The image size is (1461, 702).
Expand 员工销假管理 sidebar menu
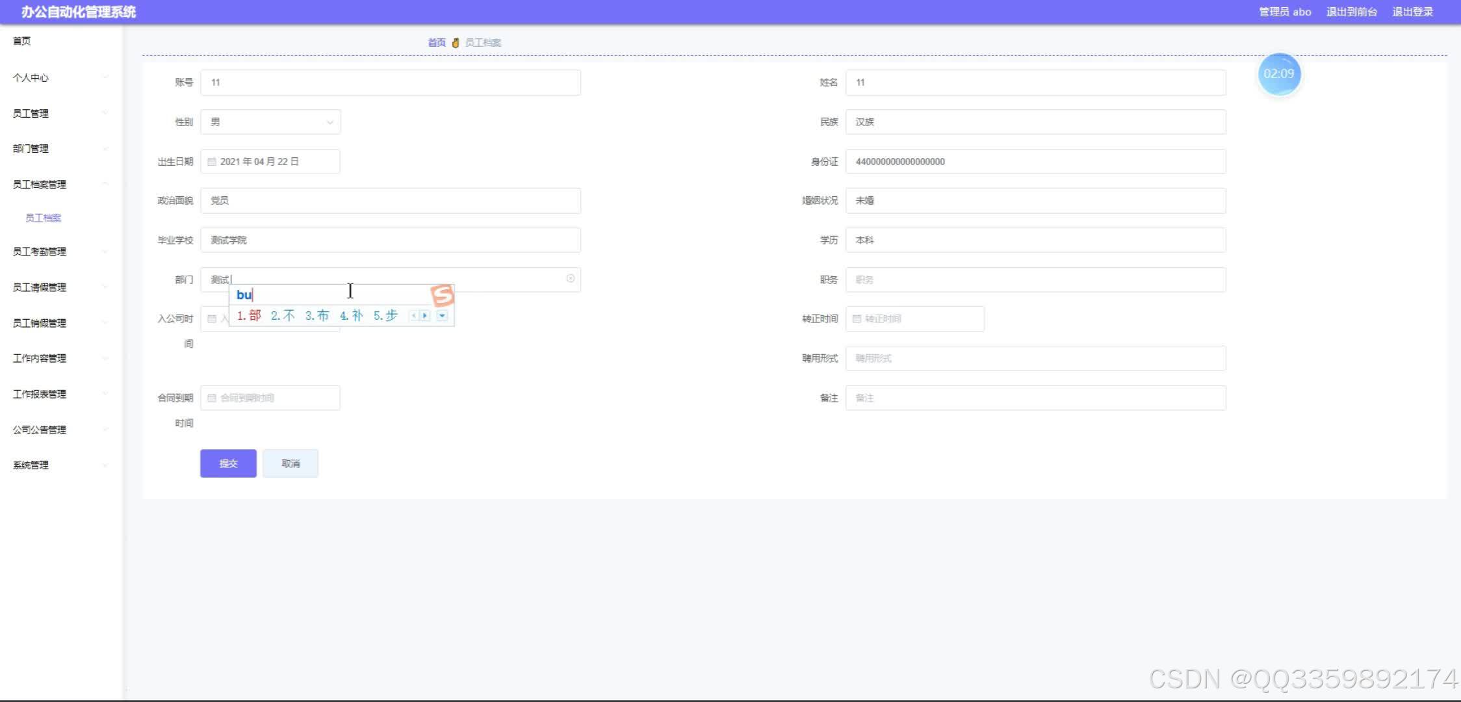(60, 323)
